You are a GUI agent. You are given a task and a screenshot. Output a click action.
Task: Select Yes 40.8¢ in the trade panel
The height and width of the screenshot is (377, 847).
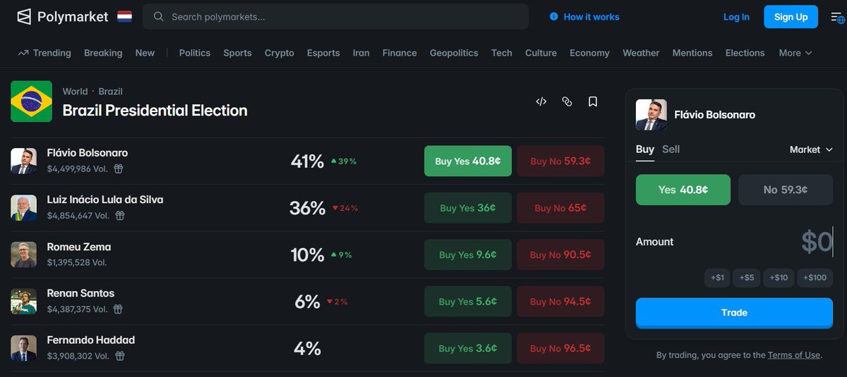point(683,190)
